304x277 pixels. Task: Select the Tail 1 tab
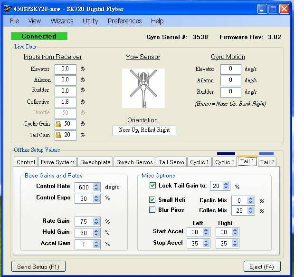coord(247,161)
